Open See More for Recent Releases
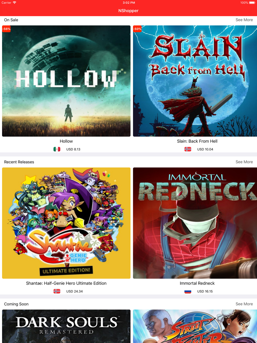Screen dimensions: 257x343 [x=244, y=162]
